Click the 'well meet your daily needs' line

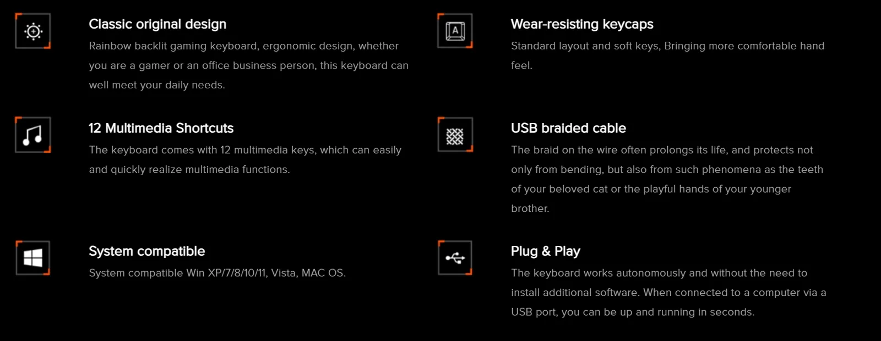(x=157, y=85)
